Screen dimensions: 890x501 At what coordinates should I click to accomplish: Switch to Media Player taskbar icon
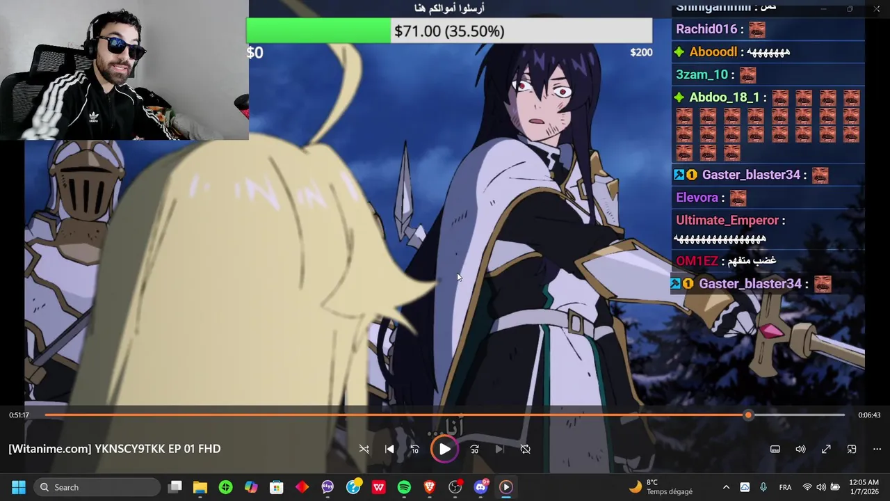pos(506,487)
